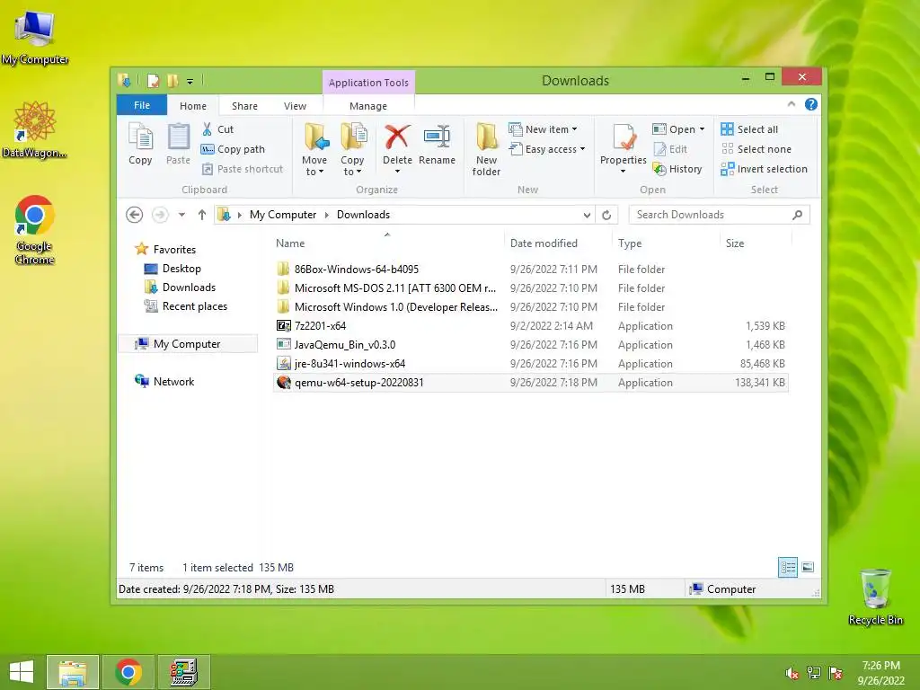920x690 pixels.
Task: Click the taskbar clock showing 7:26 PM
Action: click(880, 673)
